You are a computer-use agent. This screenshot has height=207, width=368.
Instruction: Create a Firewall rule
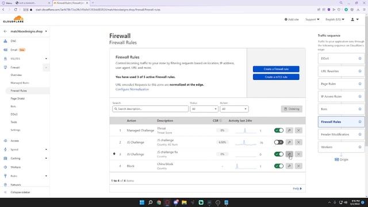pyautogui.click(x=276, y=69)
